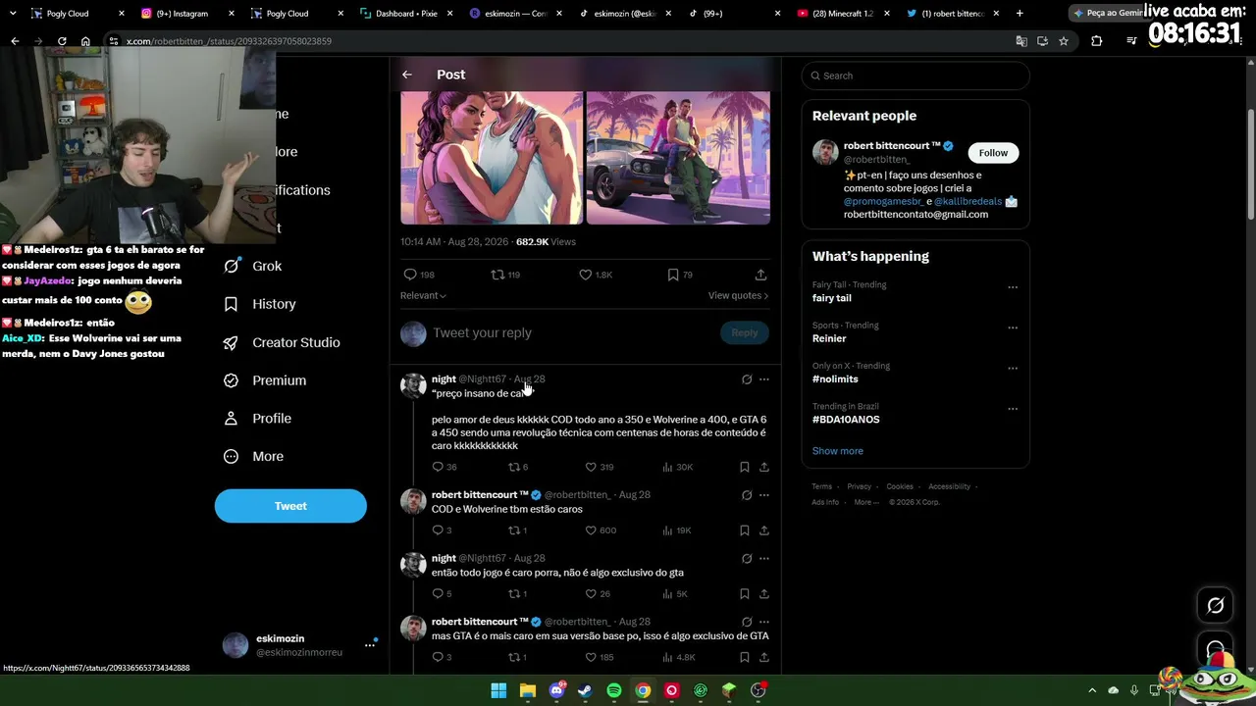Open a new browser tab
Image resolution: width=1256 pixels, height=706 pixels.
[x=1020, y=14]
